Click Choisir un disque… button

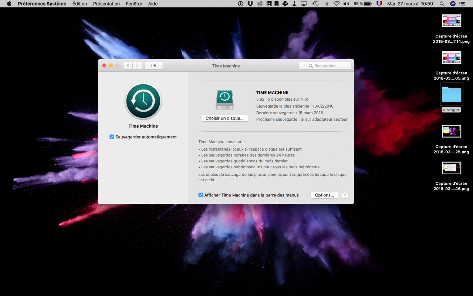click(x=224, y=118)
